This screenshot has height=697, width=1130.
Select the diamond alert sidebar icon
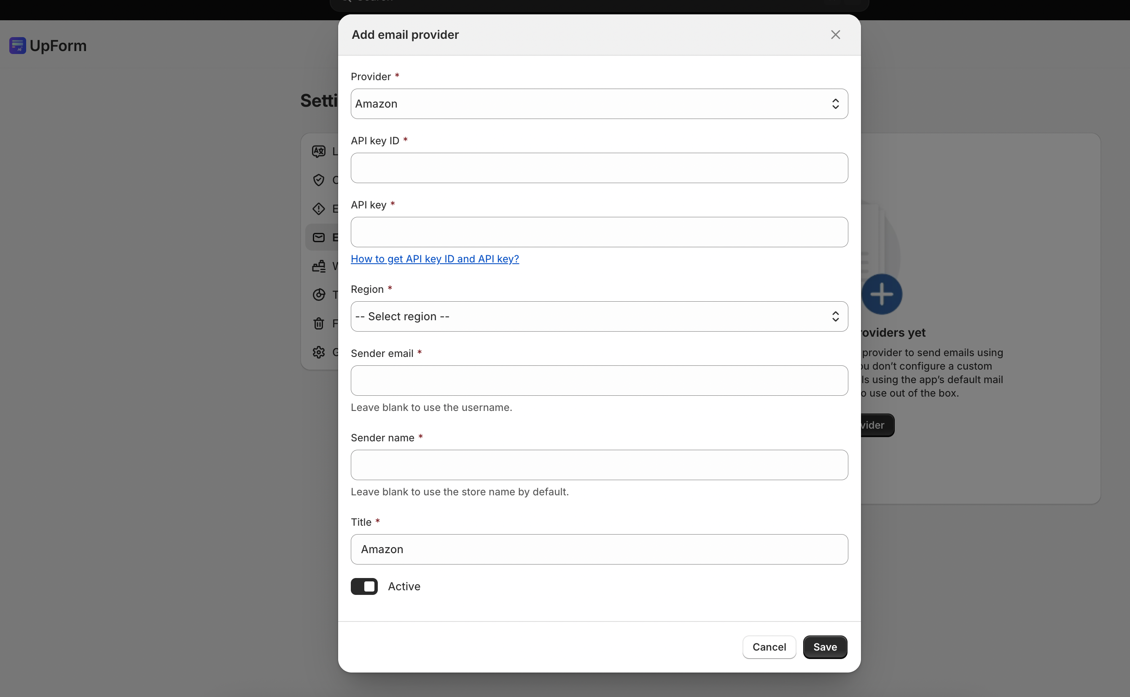coord(318,209)
